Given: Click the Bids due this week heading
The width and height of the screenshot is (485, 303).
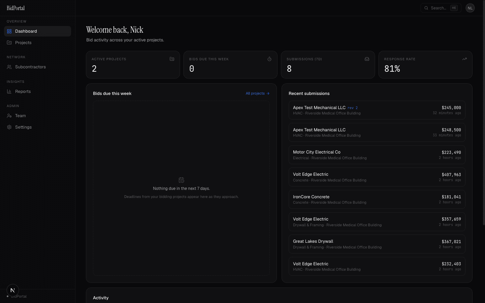Looking at the screenshot, I should (112, 94).
